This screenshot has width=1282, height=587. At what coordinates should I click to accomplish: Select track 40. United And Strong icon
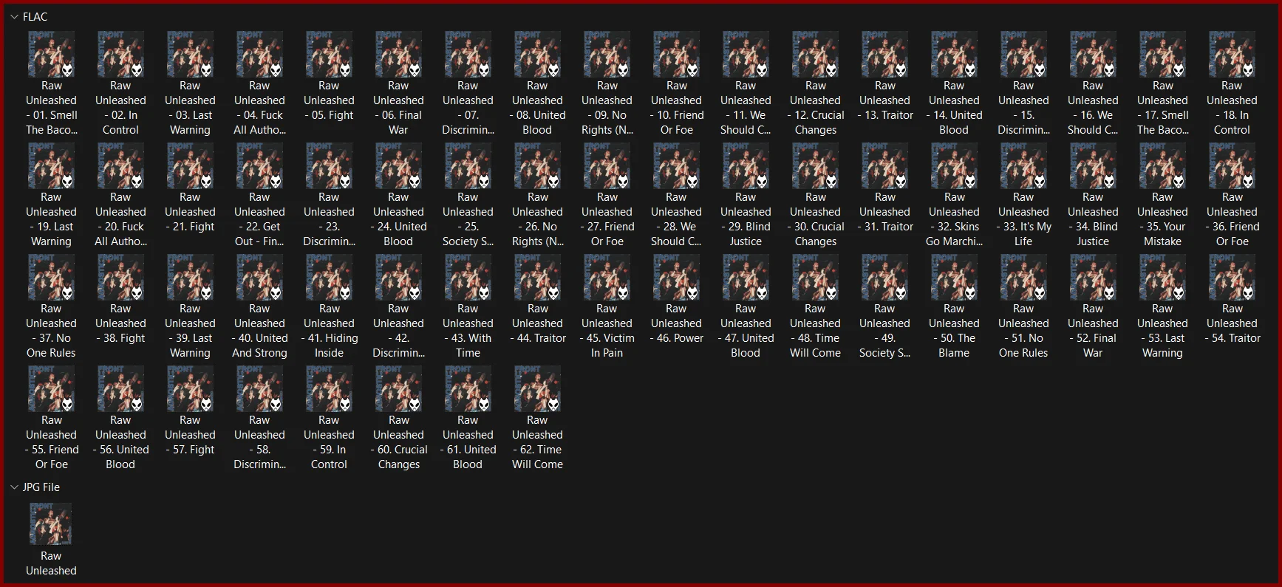(x=259, y=278)
